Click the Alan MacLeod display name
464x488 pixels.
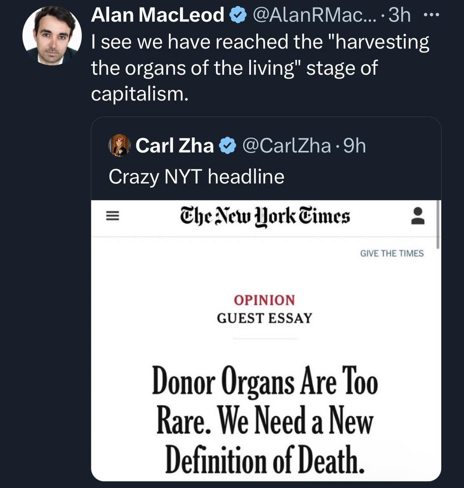[157, 16]
